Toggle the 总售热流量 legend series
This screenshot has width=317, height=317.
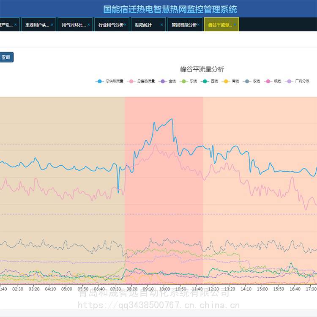click(141, 81)
